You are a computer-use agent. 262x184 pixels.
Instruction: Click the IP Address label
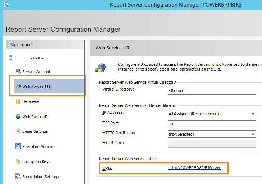tap(113, 112)
